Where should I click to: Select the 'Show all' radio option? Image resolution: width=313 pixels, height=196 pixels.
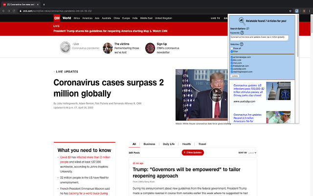(x=231, y=49)
